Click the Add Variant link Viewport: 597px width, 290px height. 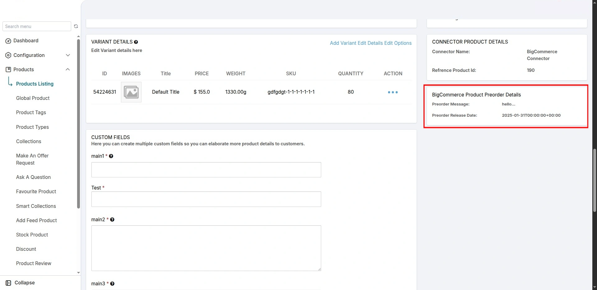point(343,43)
